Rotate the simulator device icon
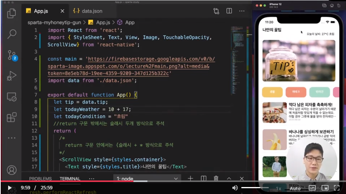346x194 pixels. pos(339,5)
